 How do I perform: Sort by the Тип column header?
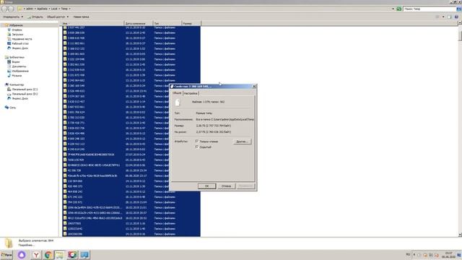coord(167,23)
